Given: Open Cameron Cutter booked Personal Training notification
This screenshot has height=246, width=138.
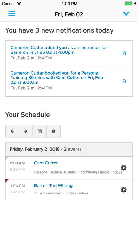Looking at the screenshot, I should 57,78.
